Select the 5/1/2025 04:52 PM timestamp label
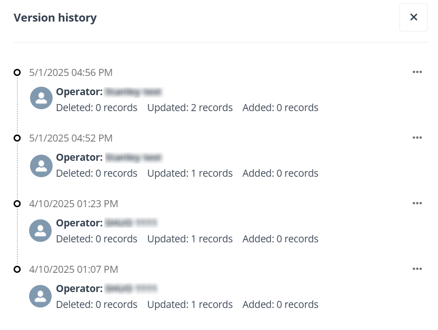The image size is (438, 330). click(70, 138)
